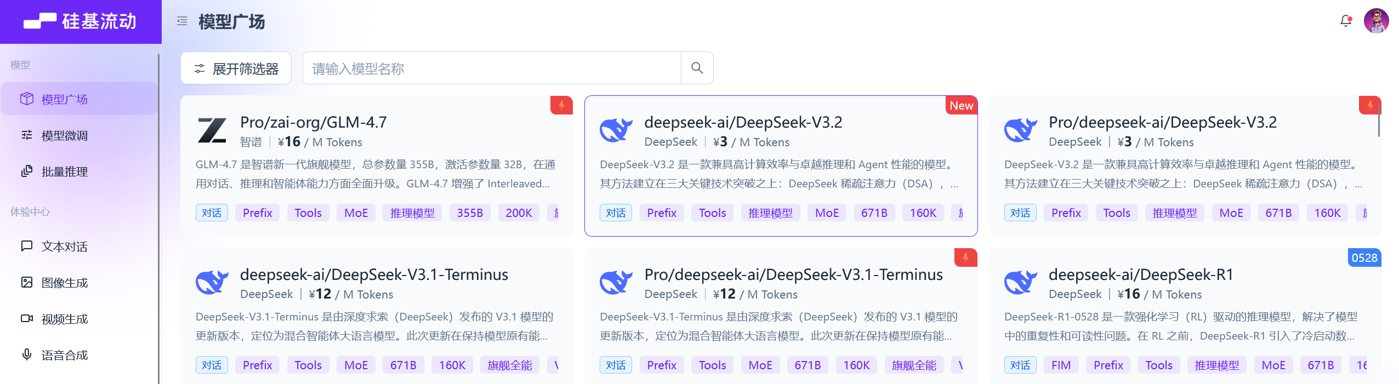
Task: Collapse the sidebar with the menu fold icon
Action: coord(182,21)
